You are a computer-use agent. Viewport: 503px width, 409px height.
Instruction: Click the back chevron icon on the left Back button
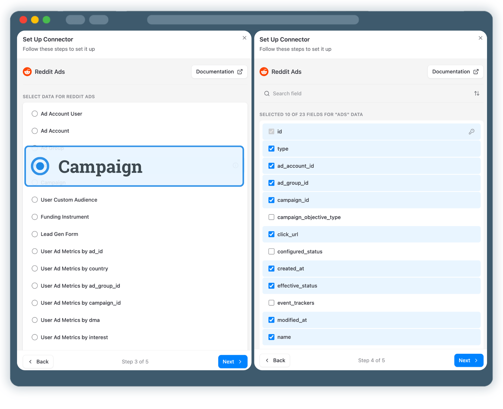tap(31, 362)
